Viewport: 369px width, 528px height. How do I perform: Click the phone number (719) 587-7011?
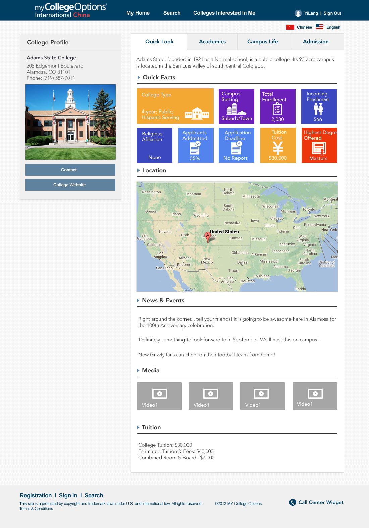tap(59, 78)
